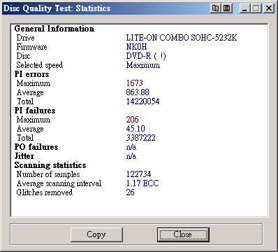Click the Scanning statistics heading
278x252 pixels.
click(50, 165)
